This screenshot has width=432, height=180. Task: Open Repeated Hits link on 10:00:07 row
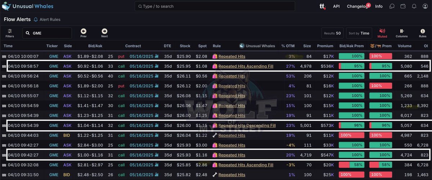pyautogui.click(x=232, y=57)
